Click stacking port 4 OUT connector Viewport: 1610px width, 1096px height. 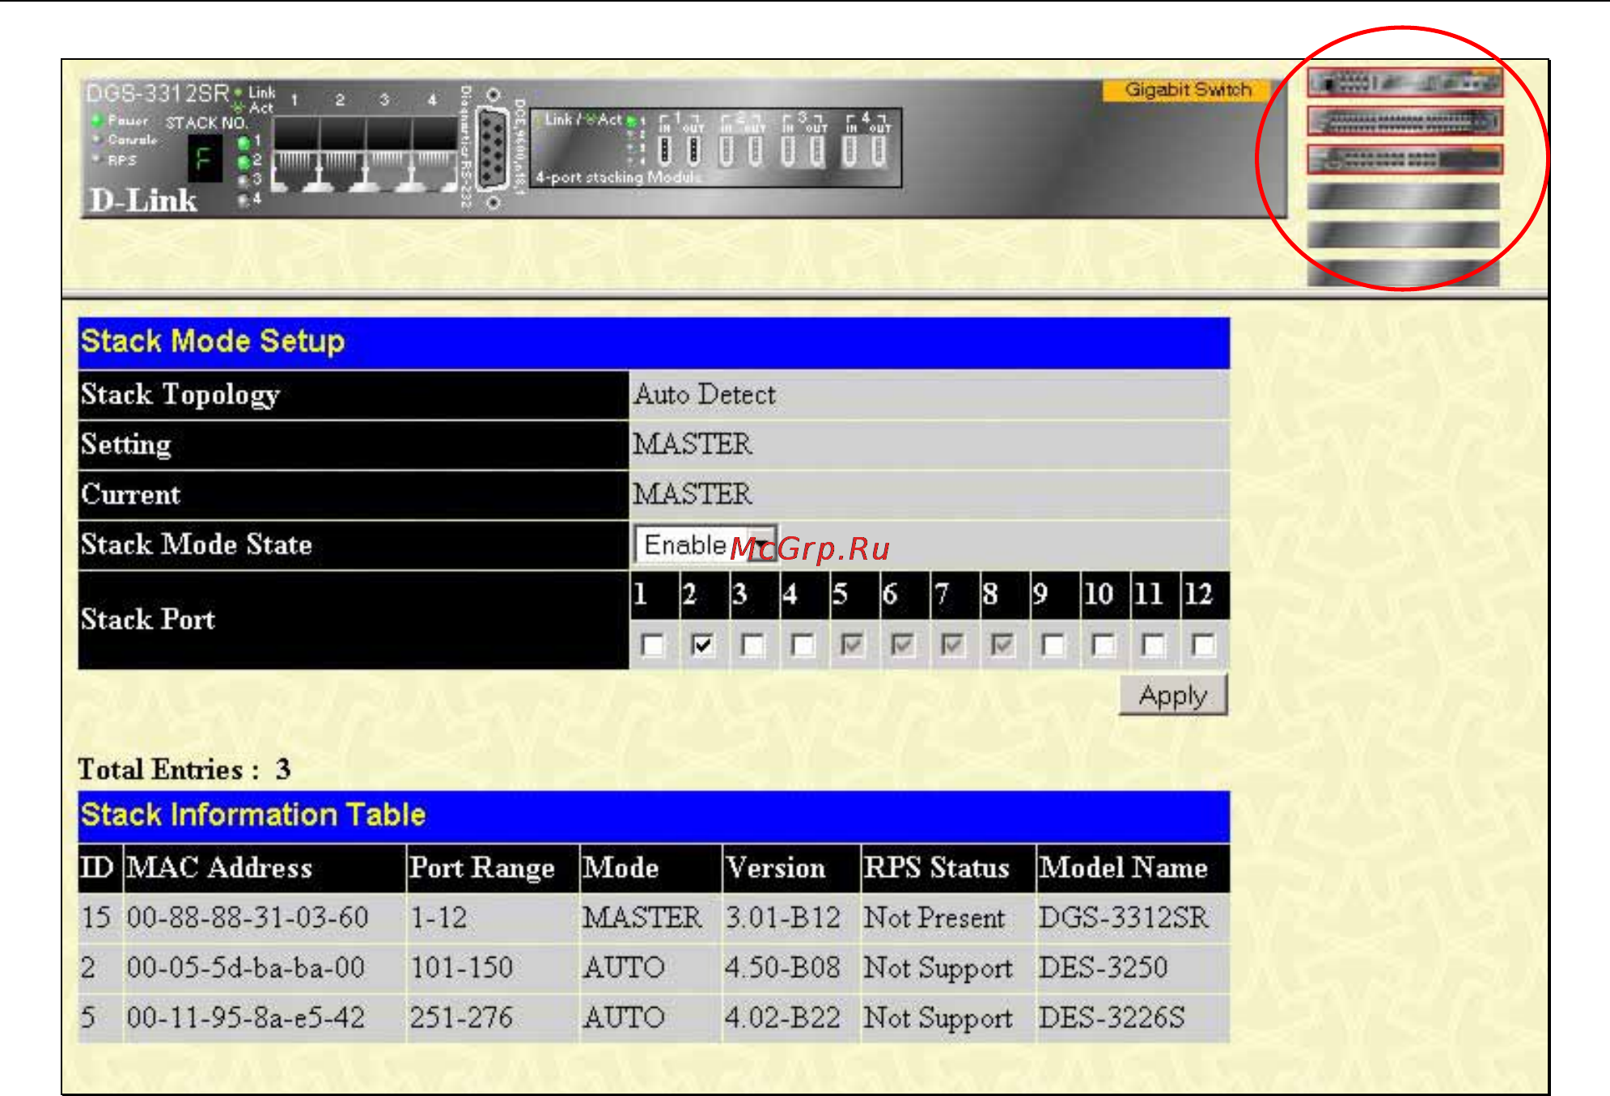coord(879,150)
